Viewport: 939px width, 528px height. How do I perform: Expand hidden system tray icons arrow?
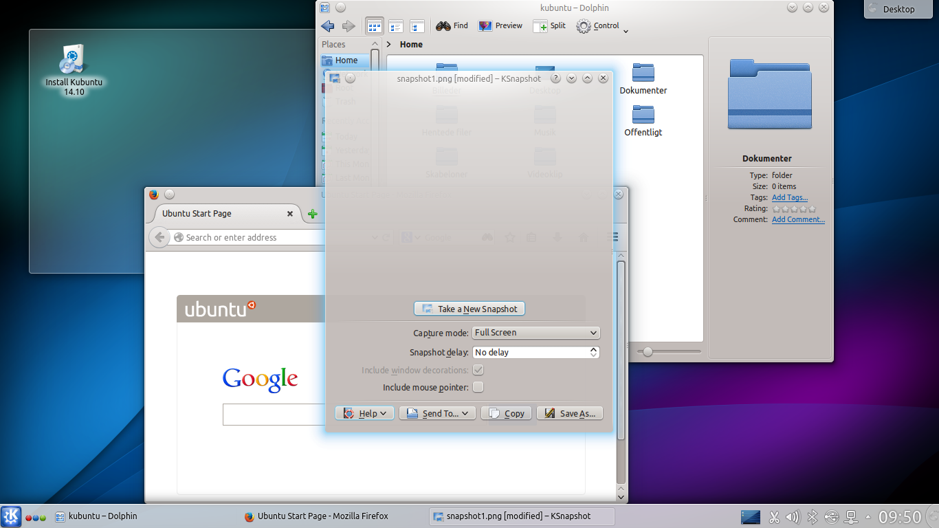point(868,518)
